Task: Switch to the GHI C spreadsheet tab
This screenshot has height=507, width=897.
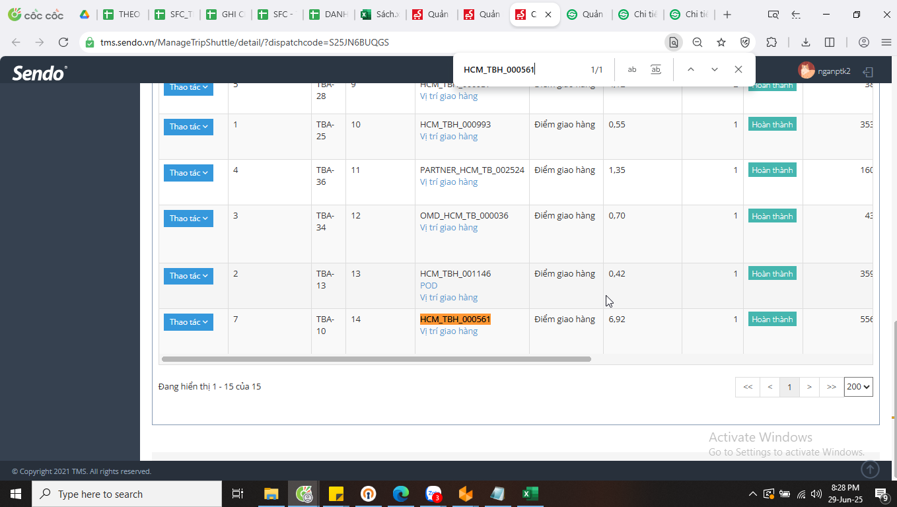Action: pos(225,15)
